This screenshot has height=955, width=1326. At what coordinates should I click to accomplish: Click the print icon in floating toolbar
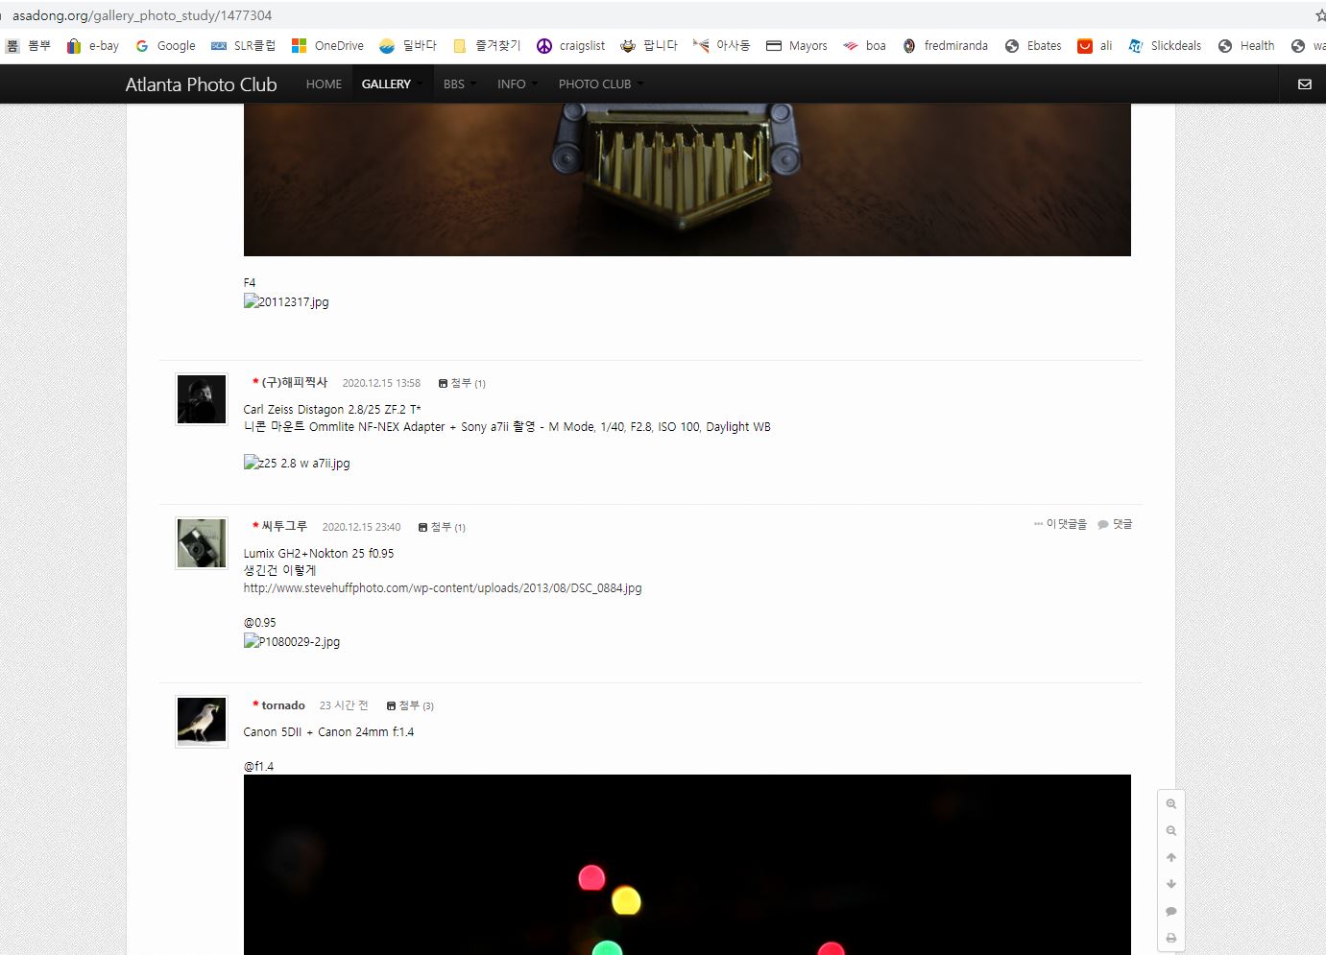[1170, 938]
